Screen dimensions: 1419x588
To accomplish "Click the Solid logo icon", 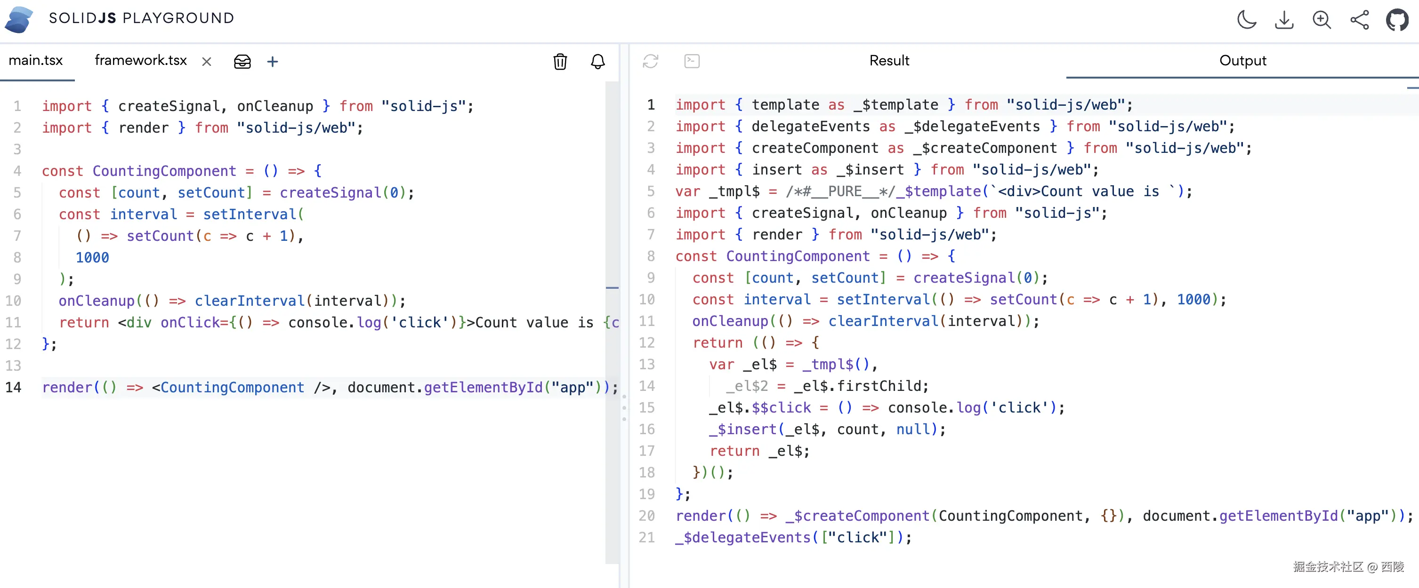I will pos(19,19).
